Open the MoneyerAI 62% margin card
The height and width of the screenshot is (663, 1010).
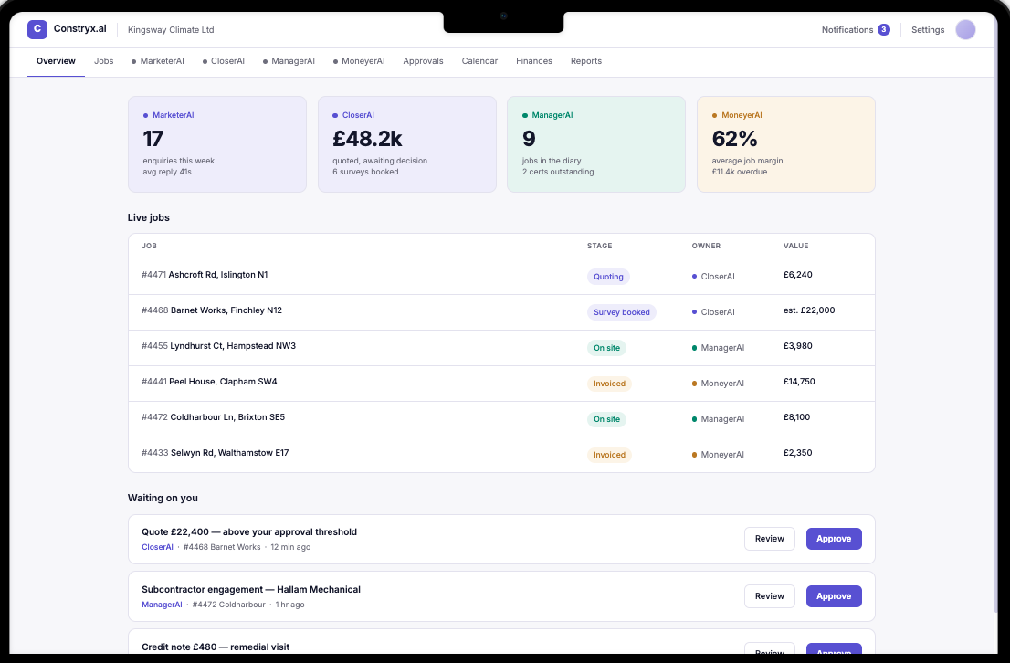click(786, 144)
